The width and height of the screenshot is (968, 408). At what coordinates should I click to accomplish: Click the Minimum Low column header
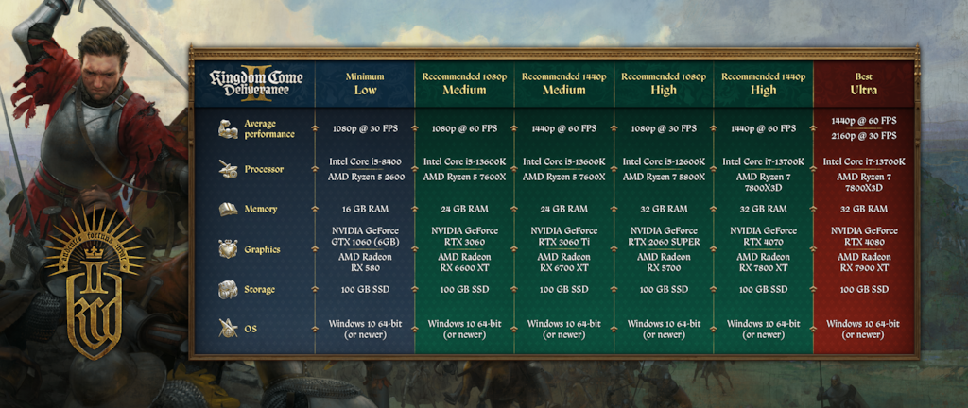pos(365,84)
